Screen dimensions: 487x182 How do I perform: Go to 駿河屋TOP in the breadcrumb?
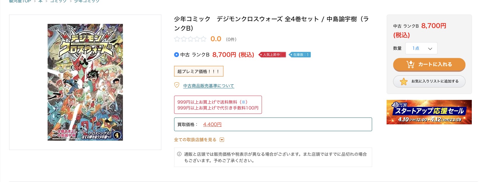click(x=20, y=1)
